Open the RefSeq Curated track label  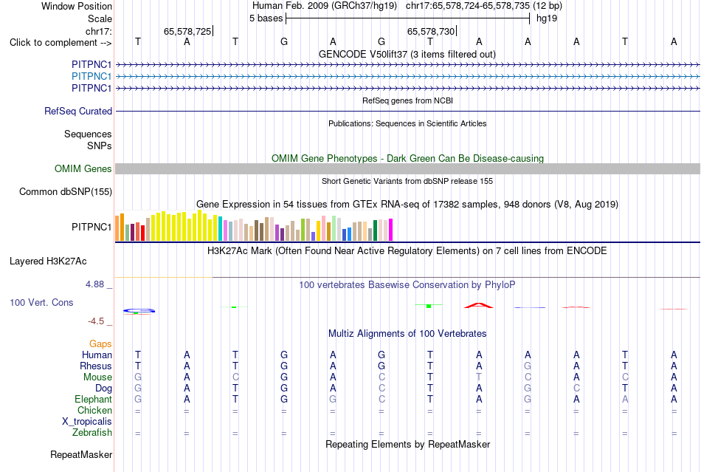[77, 111]
